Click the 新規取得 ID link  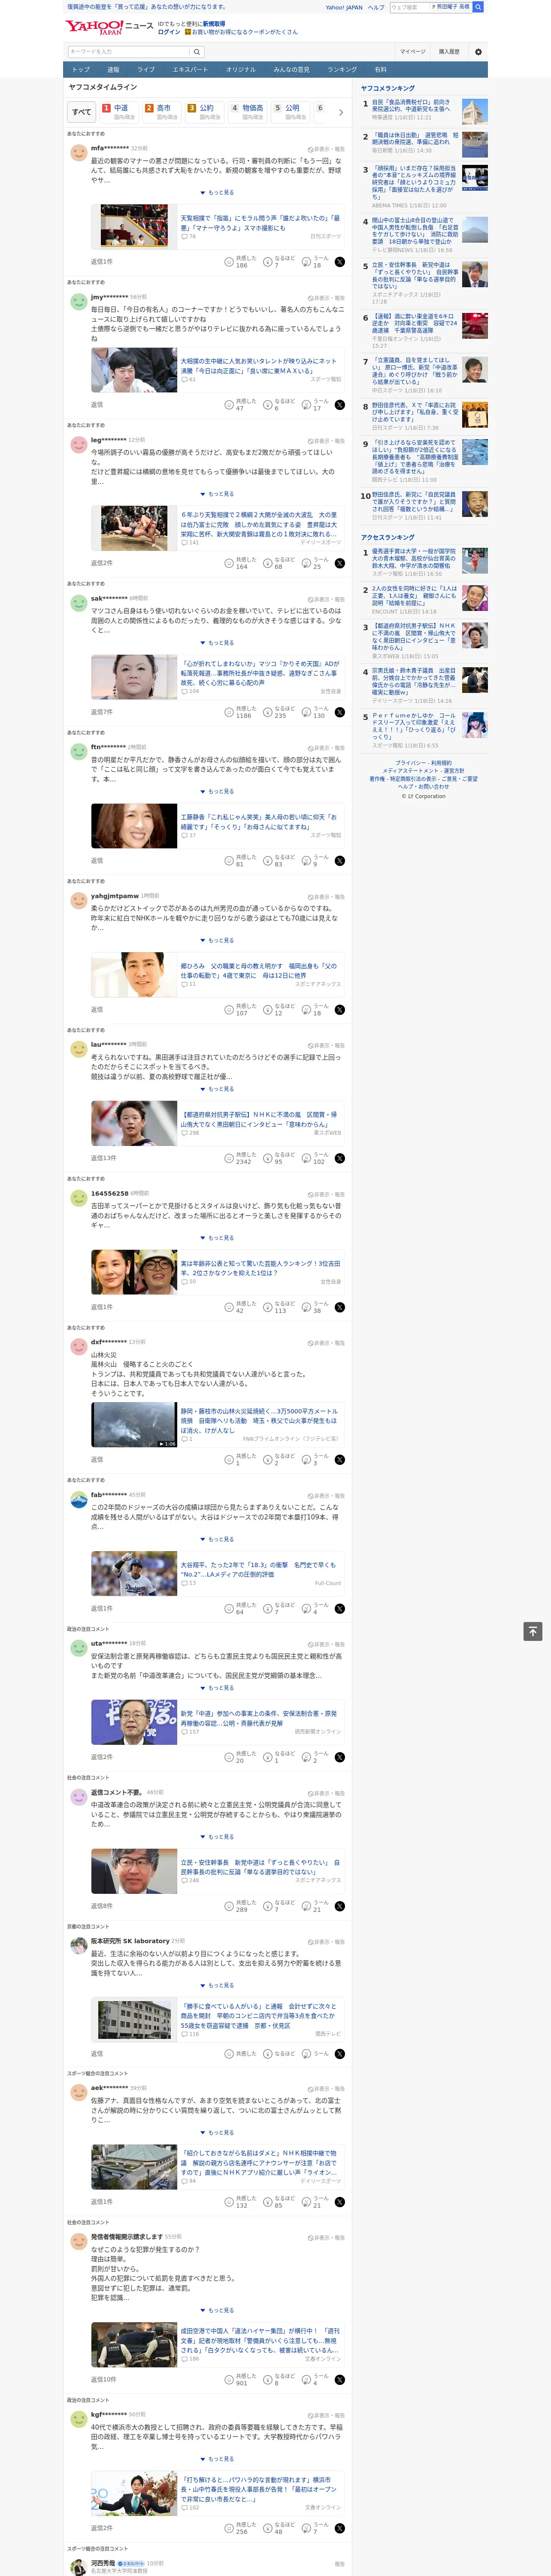coord(214,24)
